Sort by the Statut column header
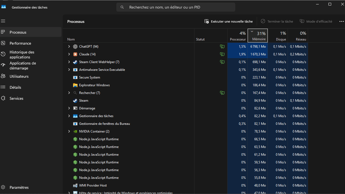 click(211, 36)
